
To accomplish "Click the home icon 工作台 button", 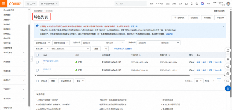I will coord(31,4).
